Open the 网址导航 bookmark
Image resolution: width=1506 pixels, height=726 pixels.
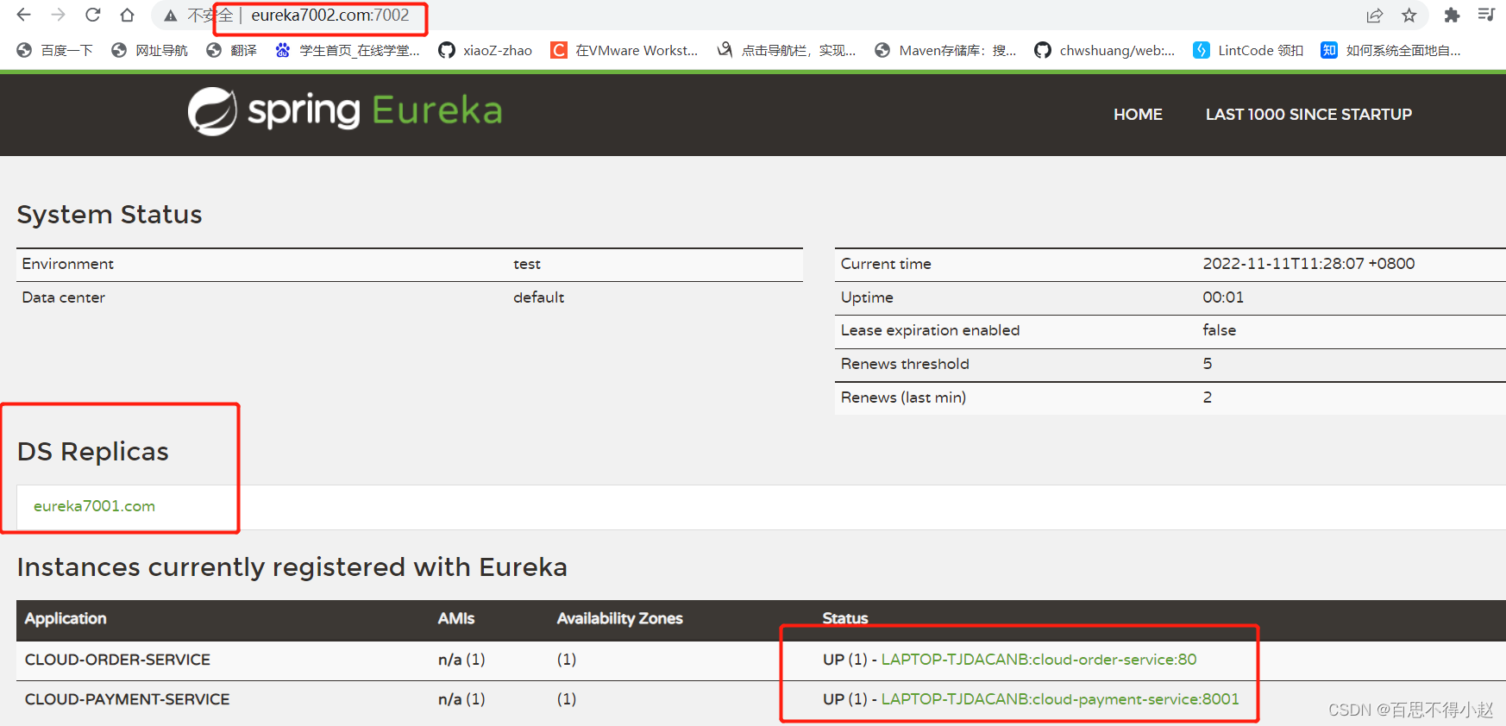(x=149, y=50)
